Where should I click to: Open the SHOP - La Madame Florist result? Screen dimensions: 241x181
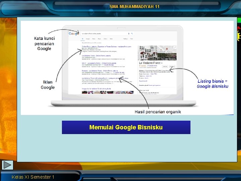99,63
